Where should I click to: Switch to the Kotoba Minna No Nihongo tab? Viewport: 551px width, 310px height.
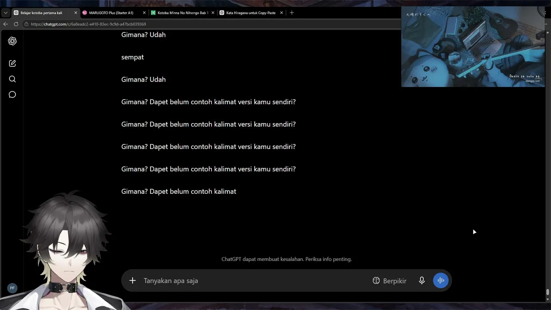[183, 13]
